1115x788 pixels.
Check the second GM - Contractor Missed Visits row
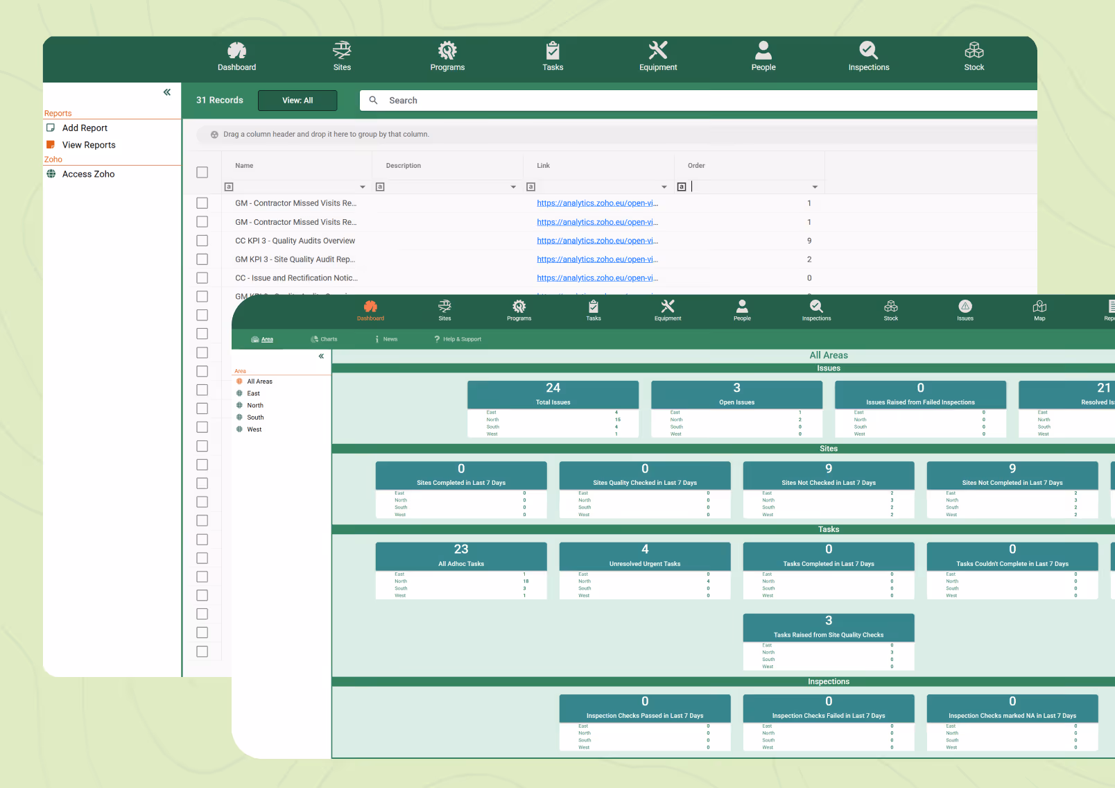tap(202, 222)
